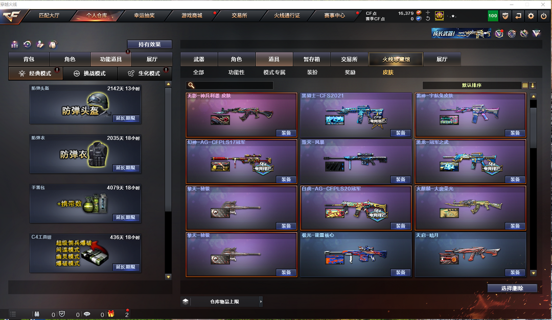Extend duration of 防弹头盔
This screenshot has width=552, height=320.
tap(126, 118)
